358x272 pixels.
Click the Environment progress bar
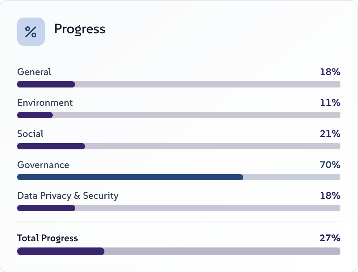[x=178, y=115]
